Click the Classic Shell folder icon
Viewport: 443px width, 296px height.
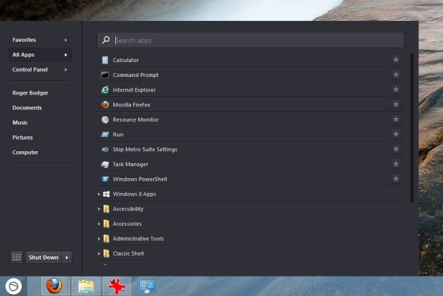point(106,254)
